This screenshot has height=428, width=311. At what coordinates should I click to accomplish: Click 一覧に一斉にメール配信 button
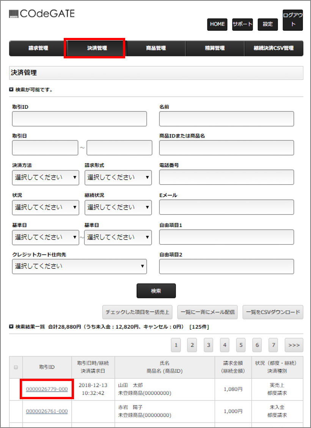coord(207,312)
